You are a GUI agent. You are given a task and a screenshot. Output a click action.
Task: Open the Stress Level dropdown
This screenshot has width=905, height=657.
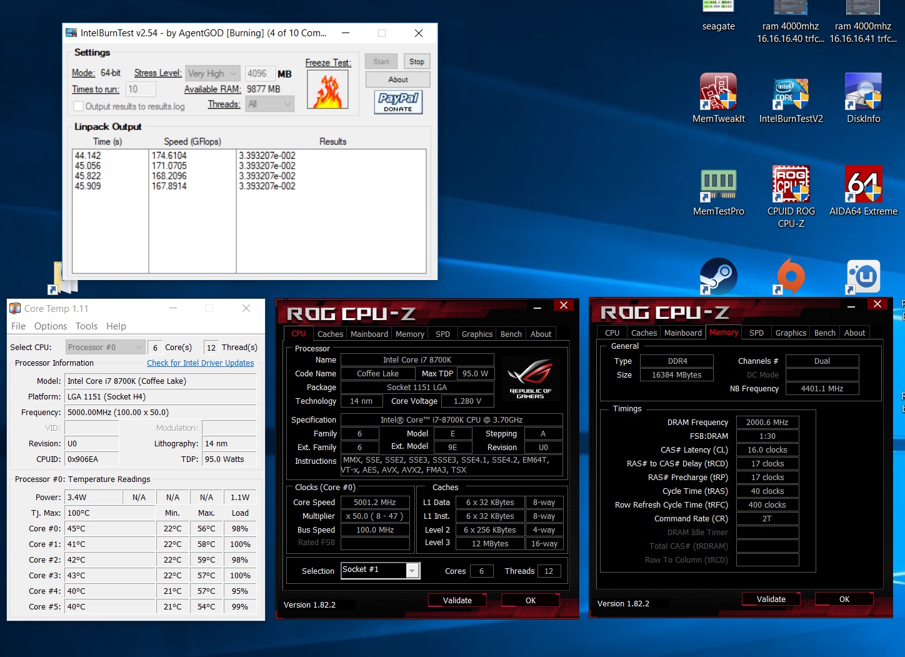pos(213,73)
